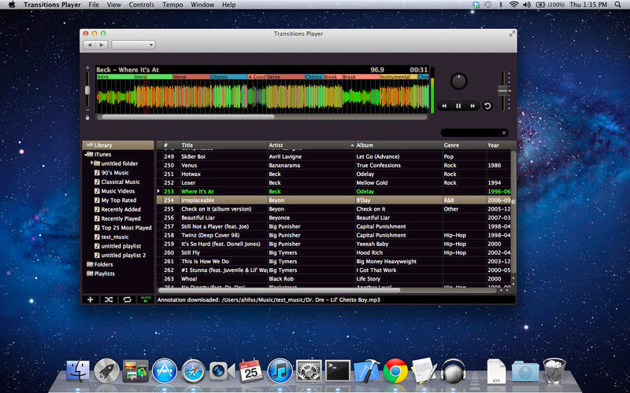Skip back using the rewind button
630x393 pixels.
tap(444, 106)
